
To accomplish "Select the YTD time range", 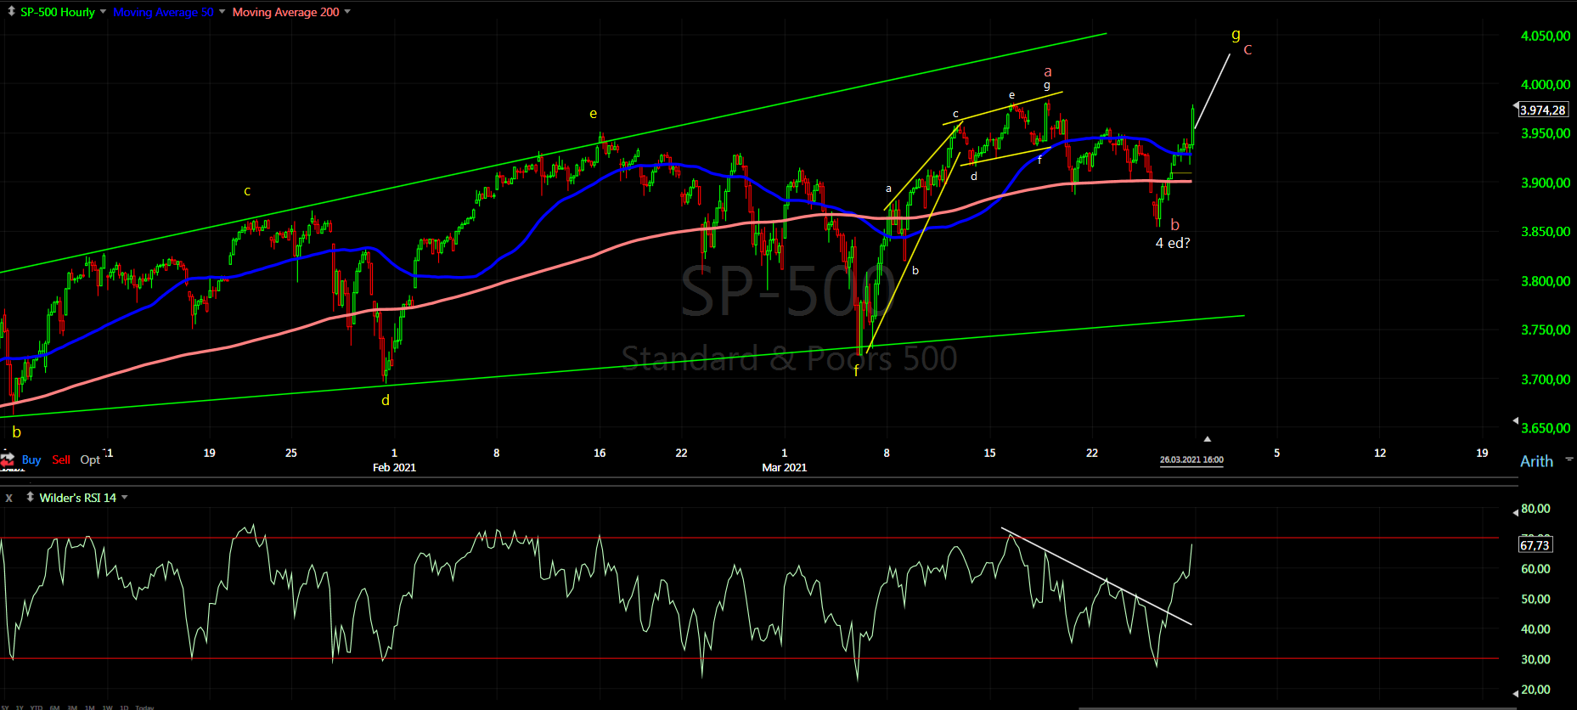I will coord(37,707).
